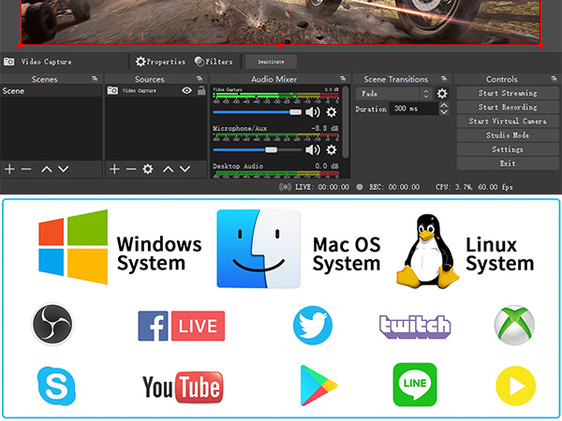
Task: Remove source with the minus icon
Action: 131,169
